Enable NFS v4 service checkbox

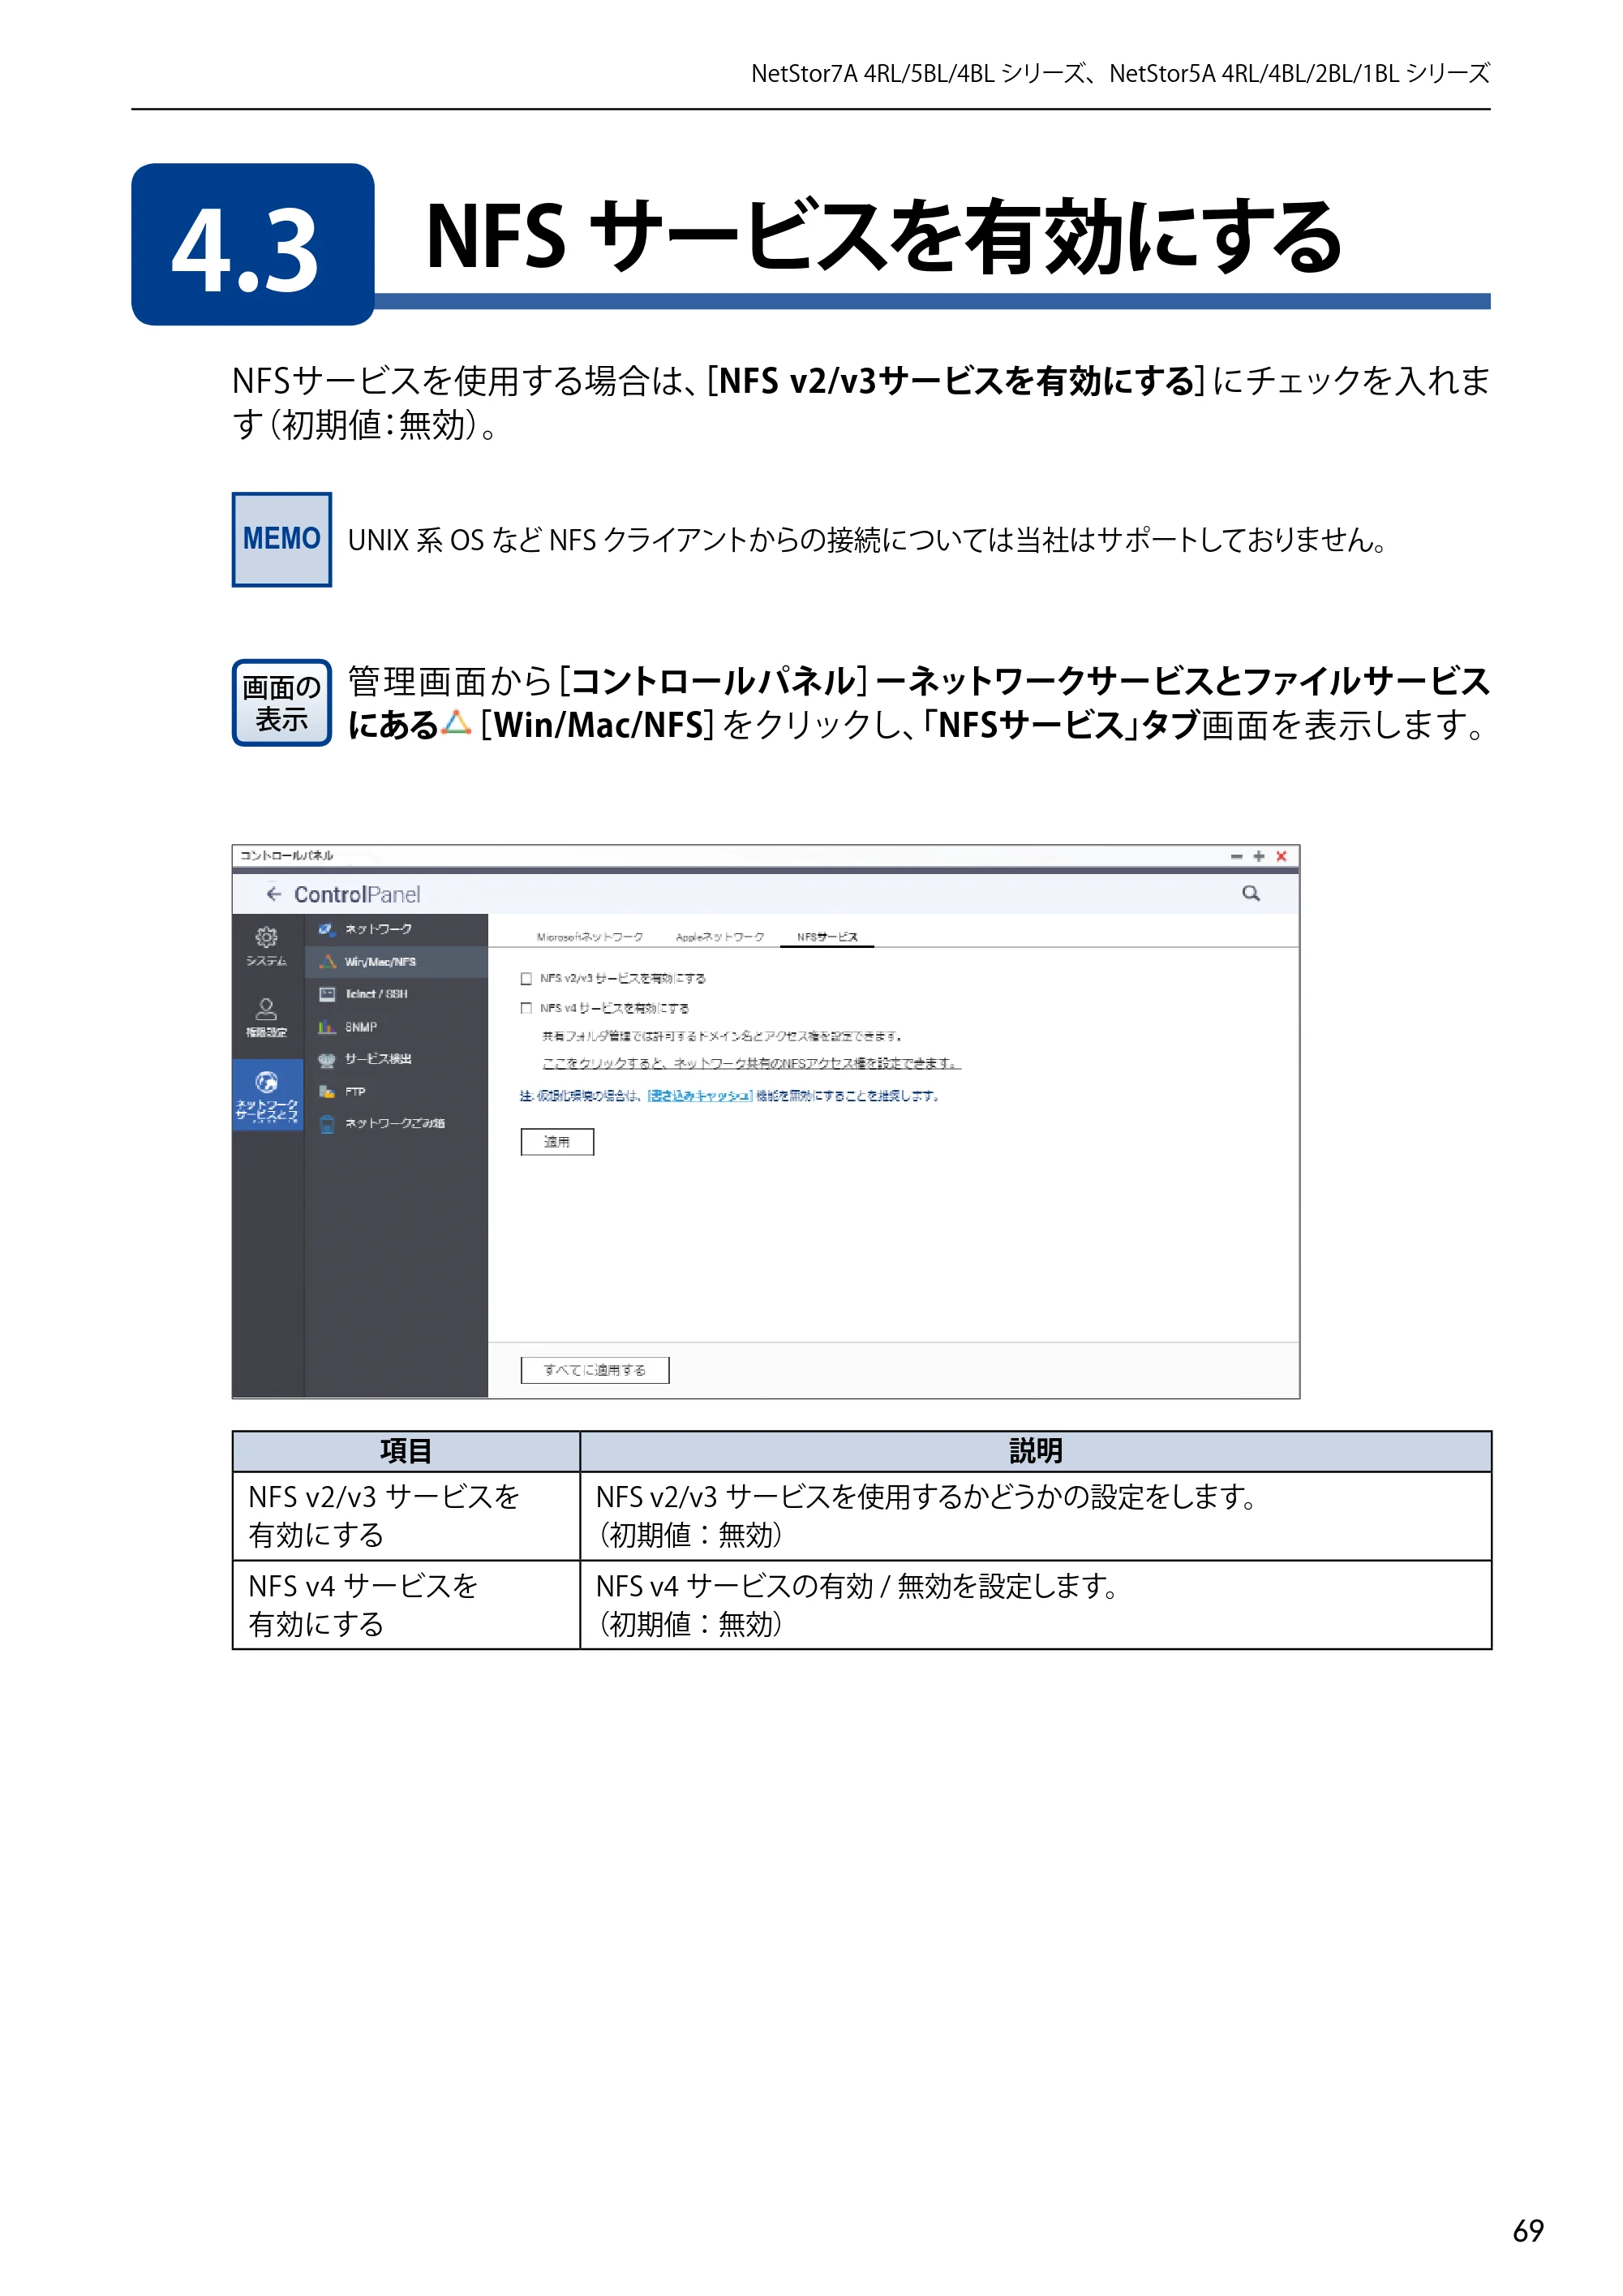click(x=526, y=1008)
